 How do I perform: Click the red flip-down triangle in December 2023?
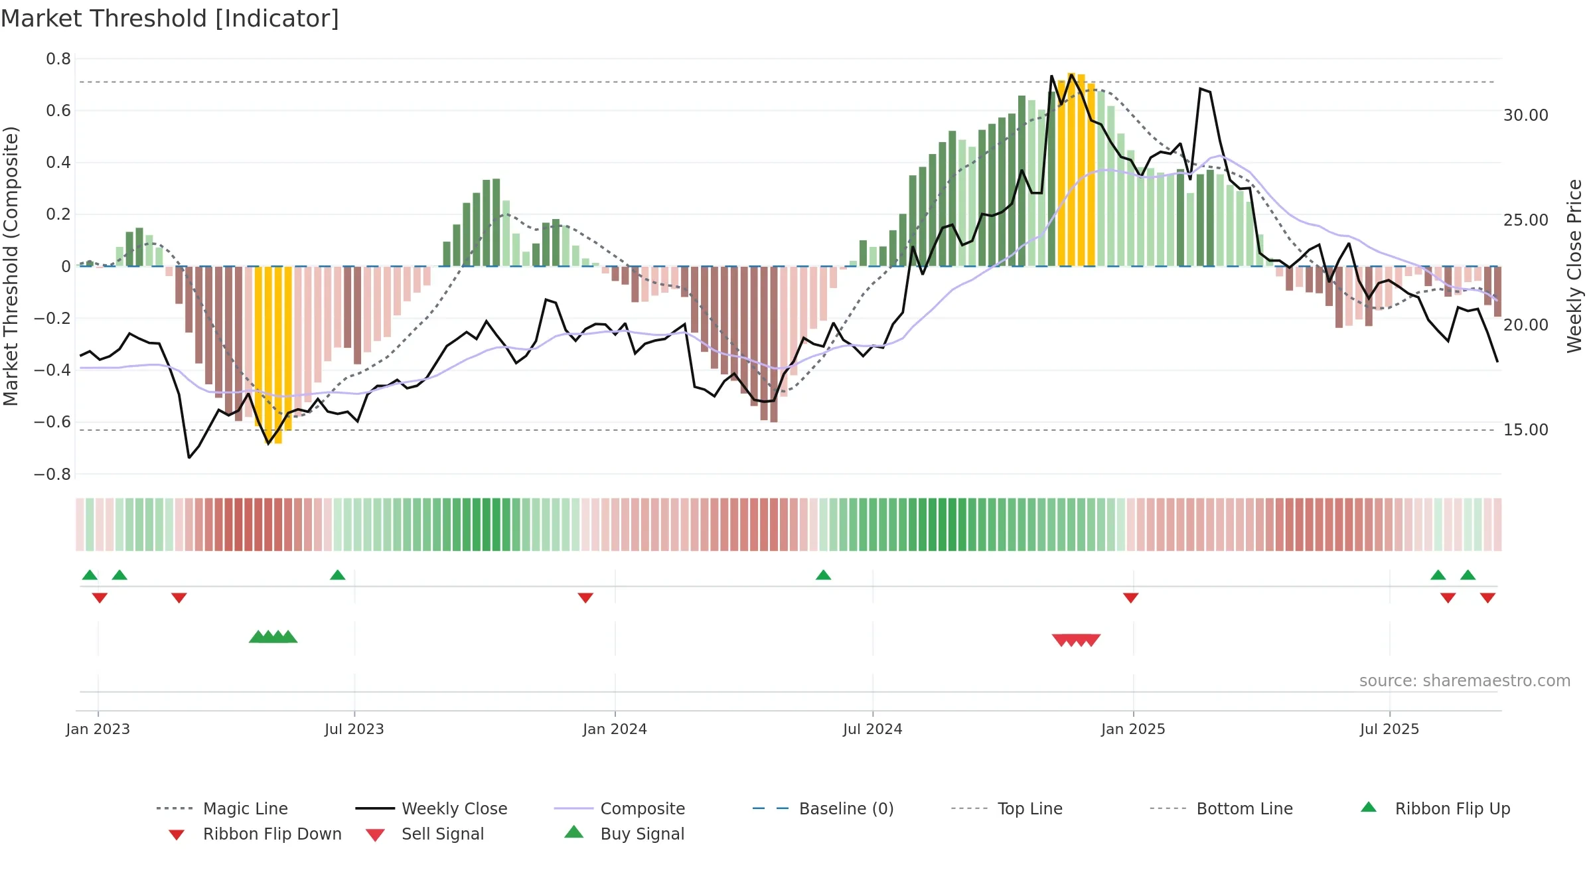point(585,597)
